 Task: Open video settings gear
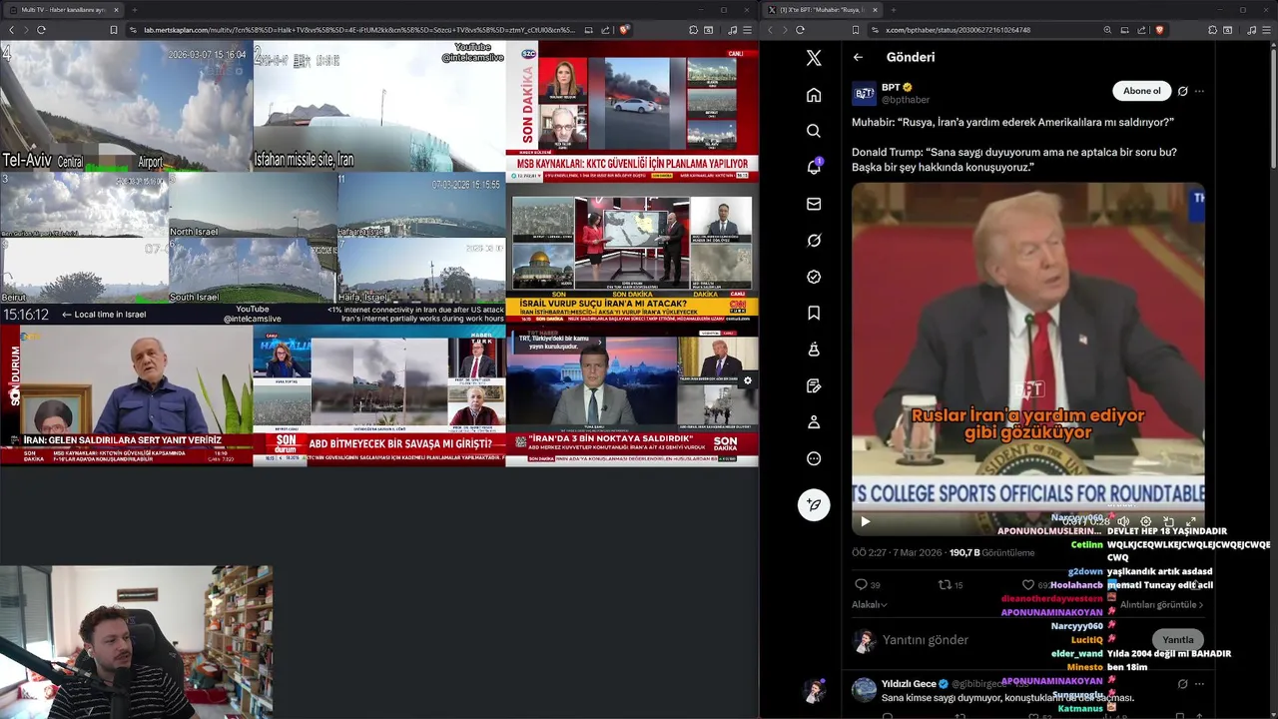tap(1145, 521)
